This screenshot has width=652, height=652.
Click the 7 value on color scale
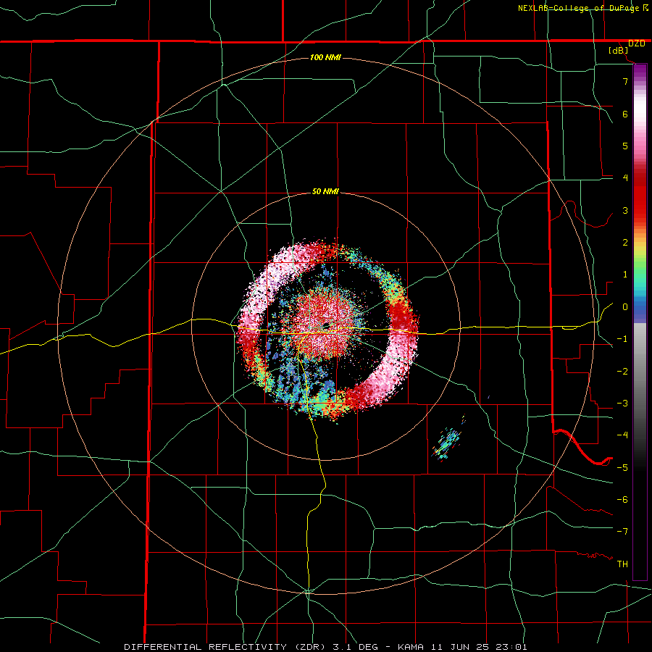[625, 81]
